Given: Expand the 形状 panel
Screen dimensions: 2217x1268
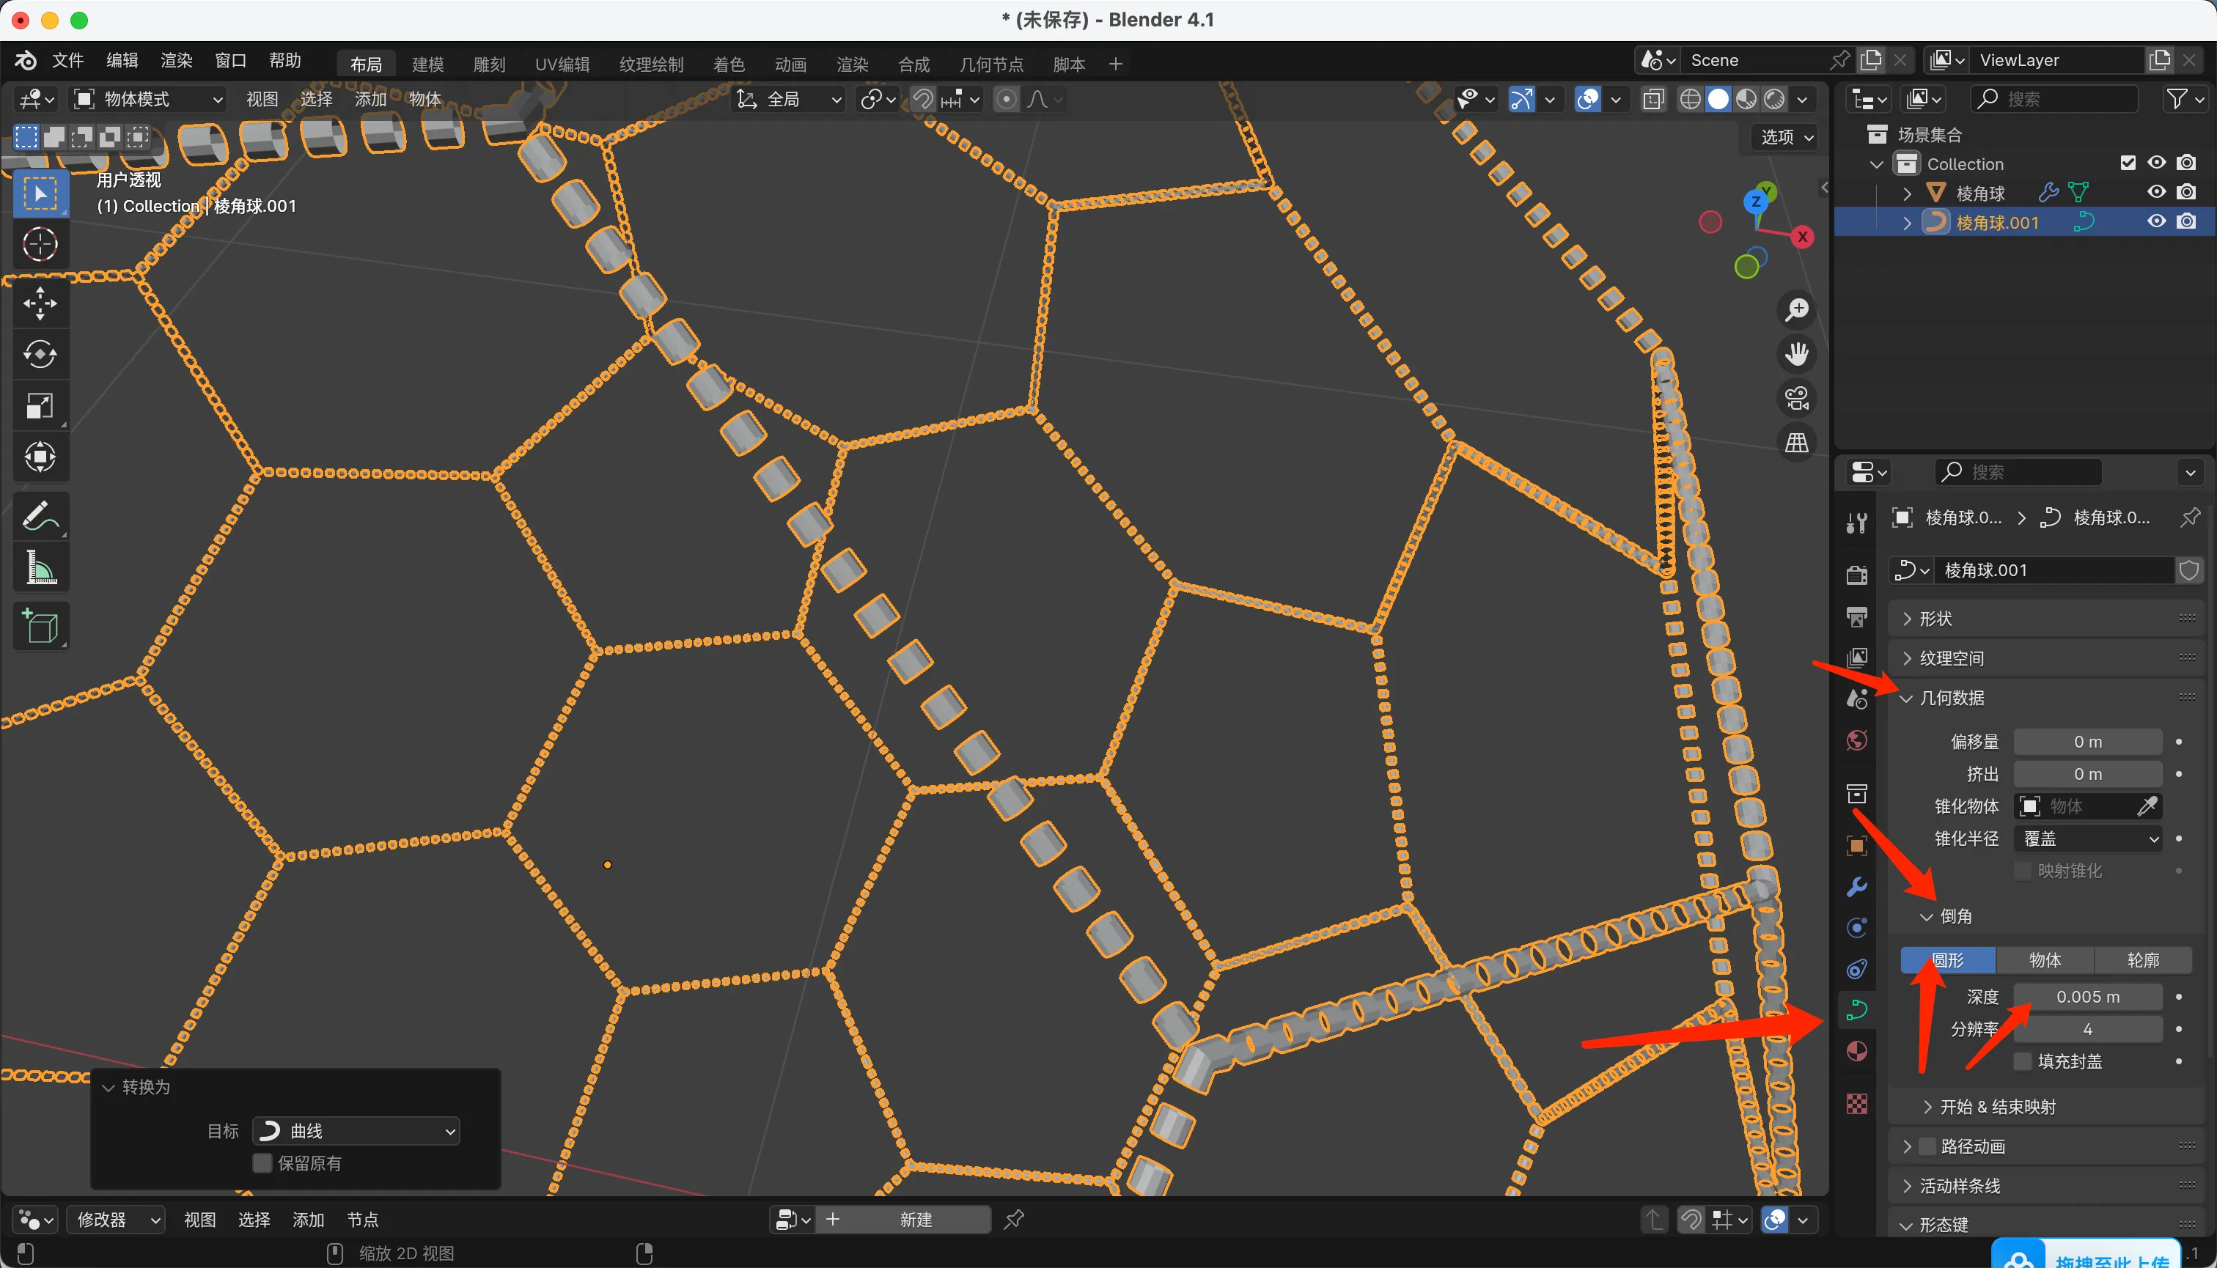Looking at the screenshot, I should pos(1935,619).
